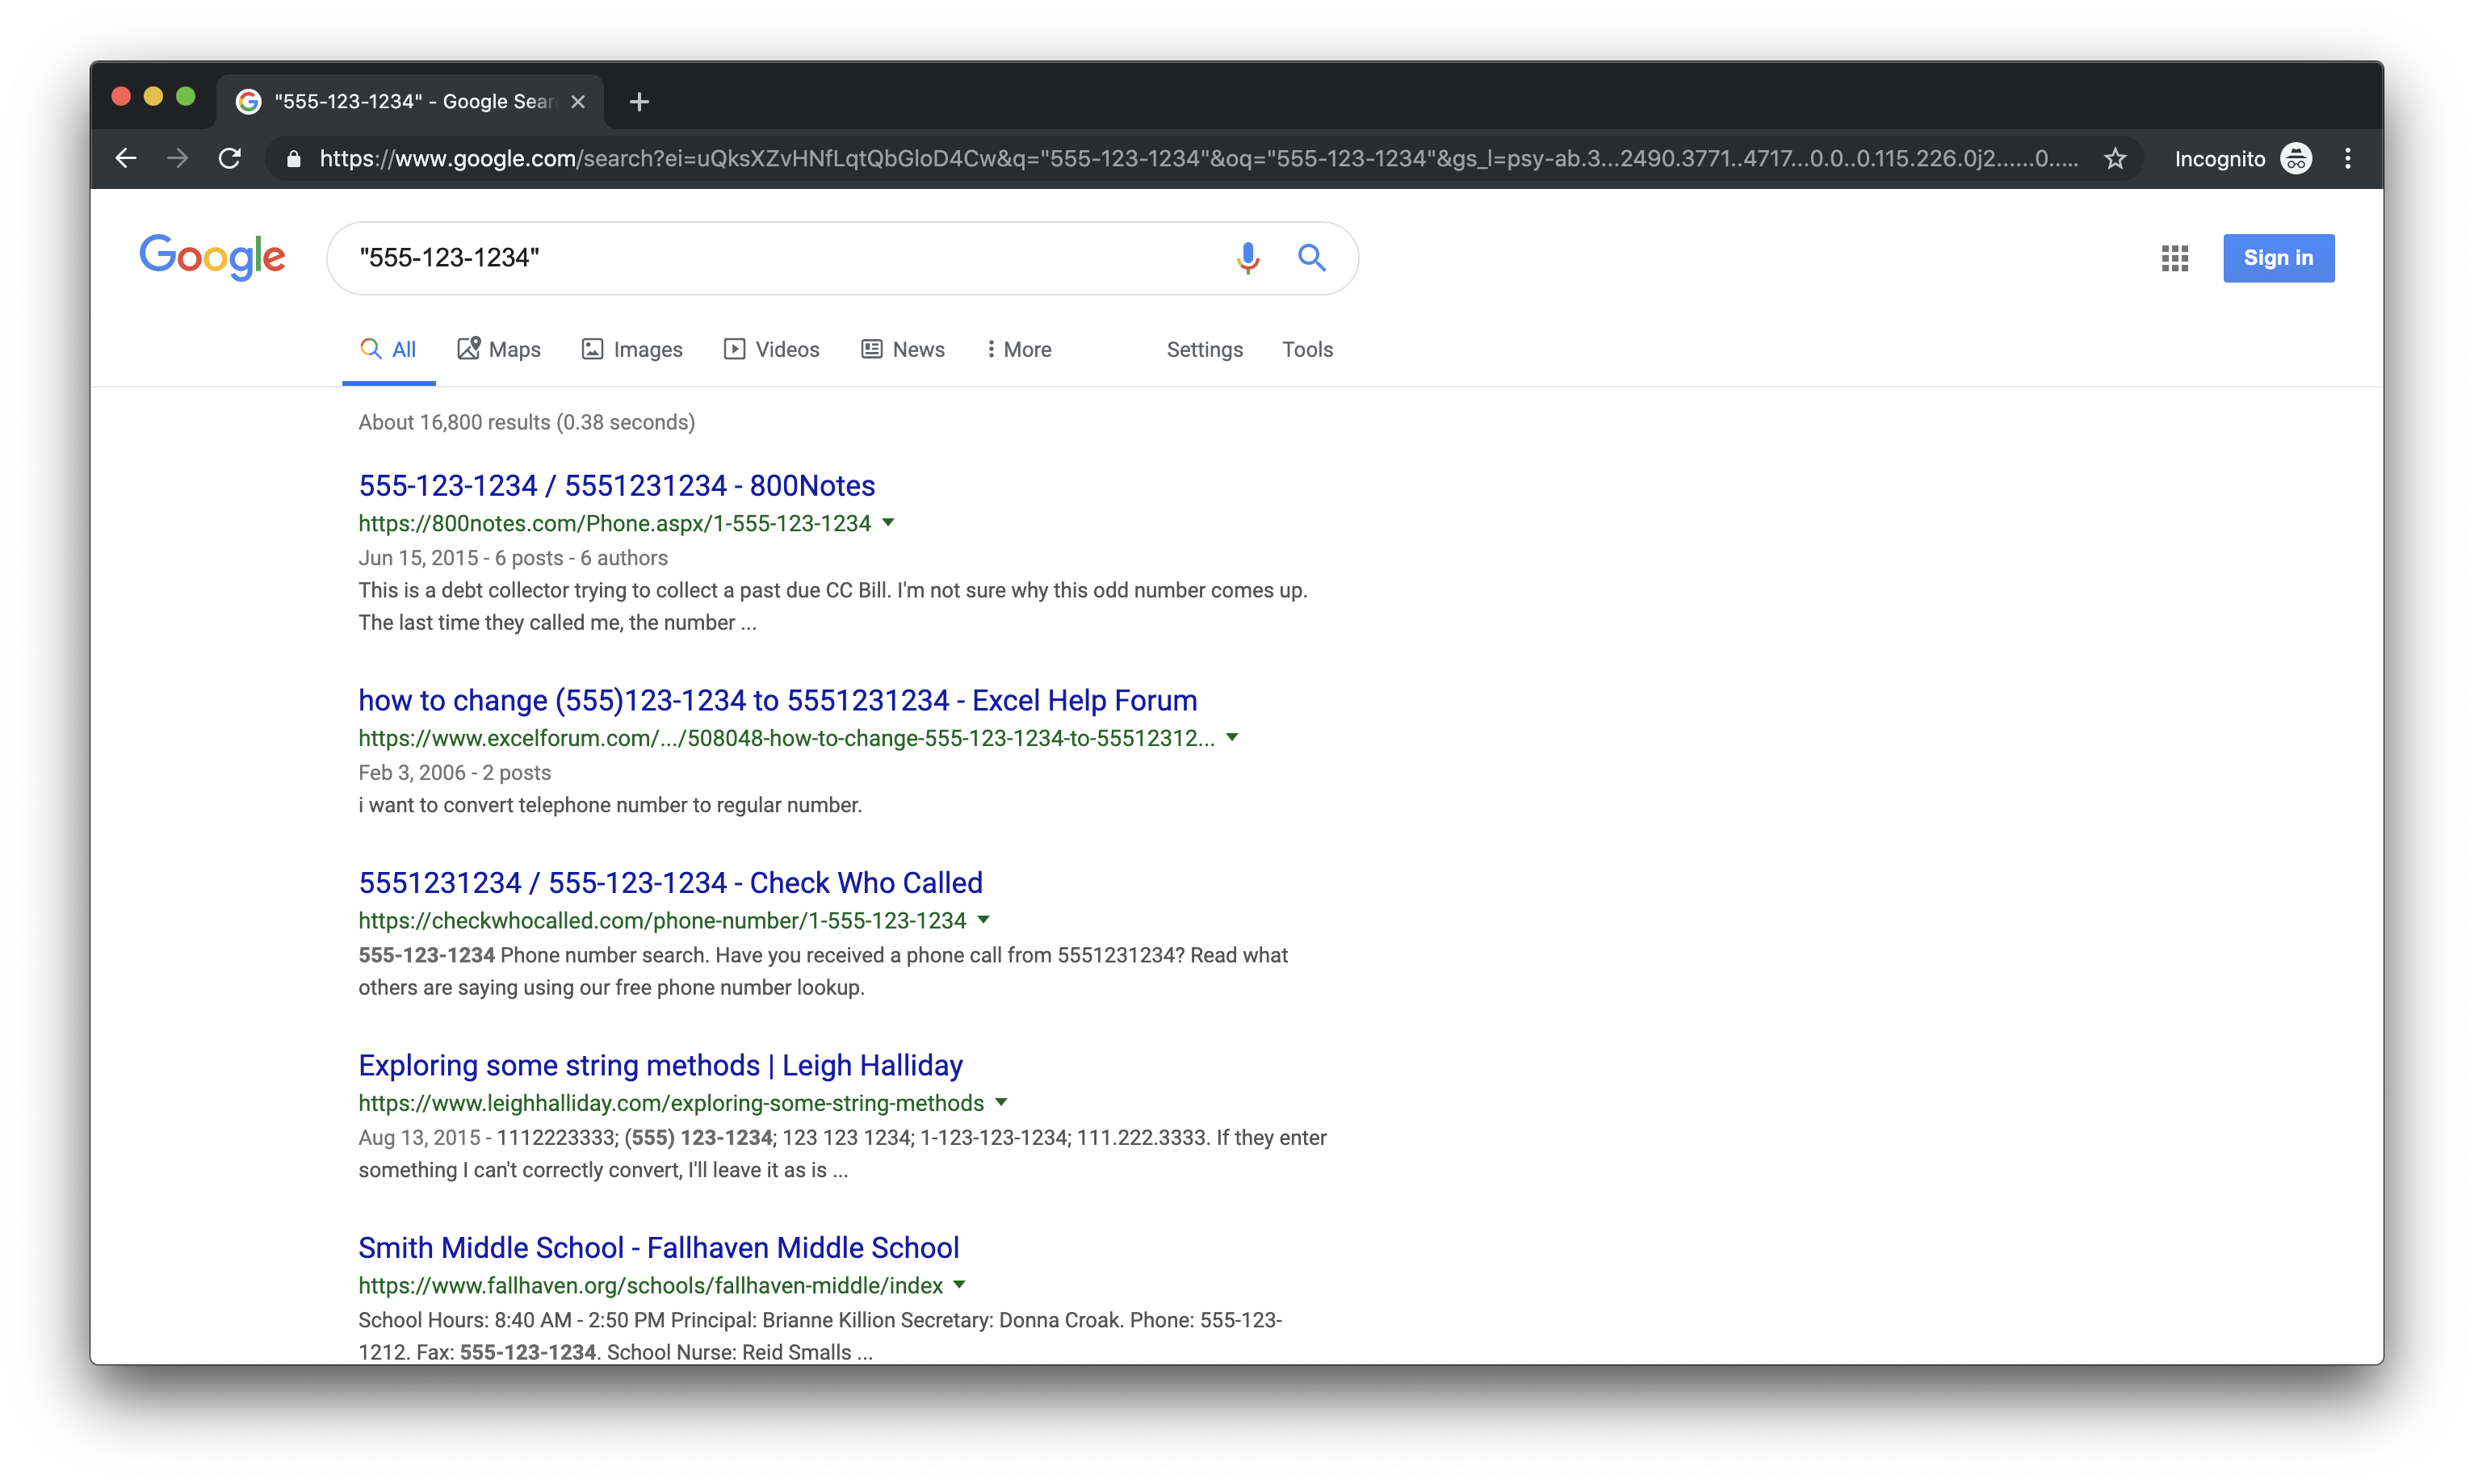Click the browser back arrow
This screenshot has width=2474, height=1484.
click(126, 158)
